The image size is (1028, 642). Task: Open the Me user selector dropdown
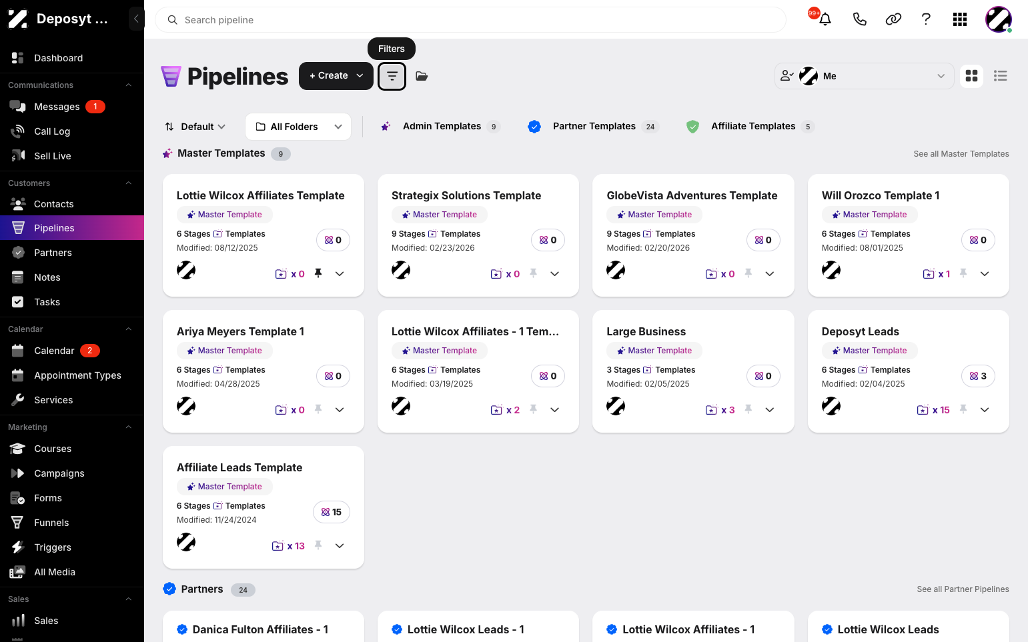864,76
